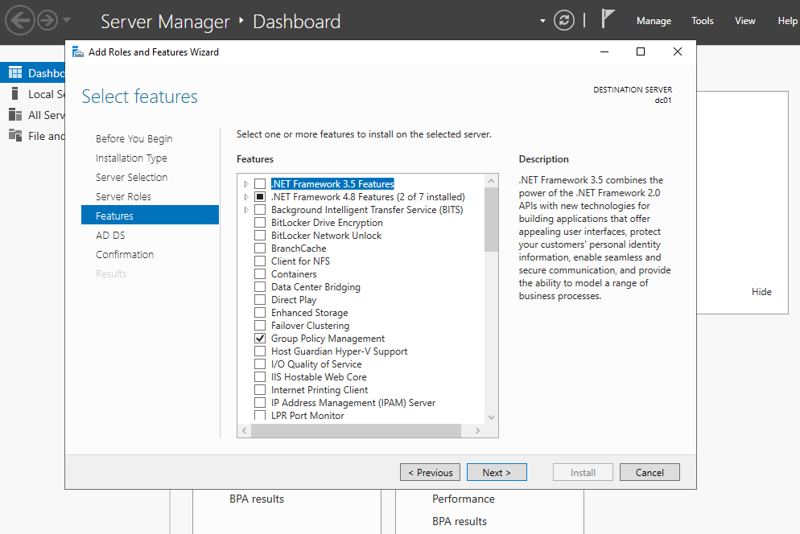
Task: Check IIS Hostable Web Core checkbox
Action: (260, 376)
